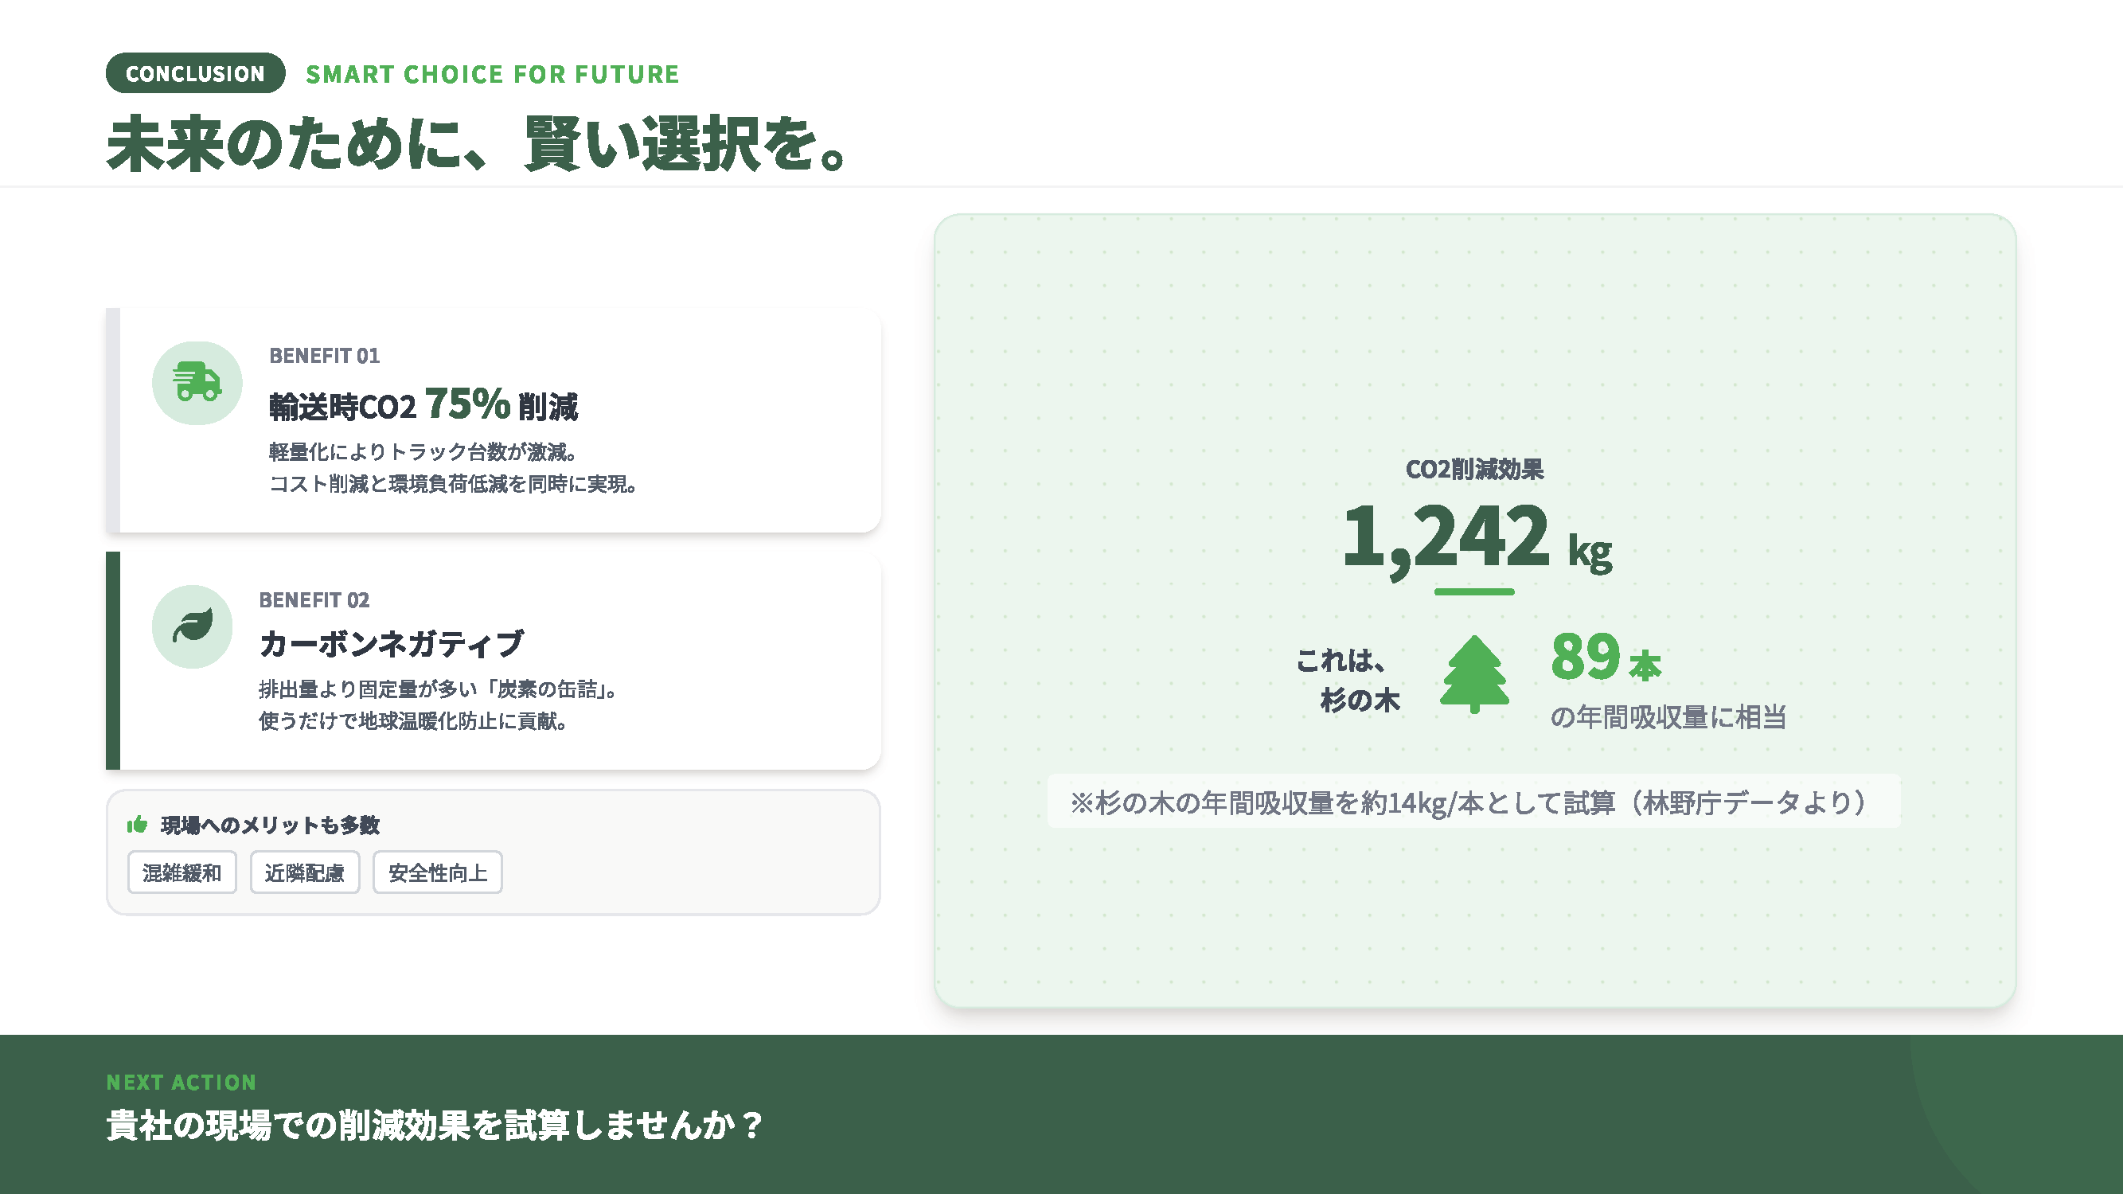Click the main heading 未来のために、賢い選択を。

coord(476,143)
